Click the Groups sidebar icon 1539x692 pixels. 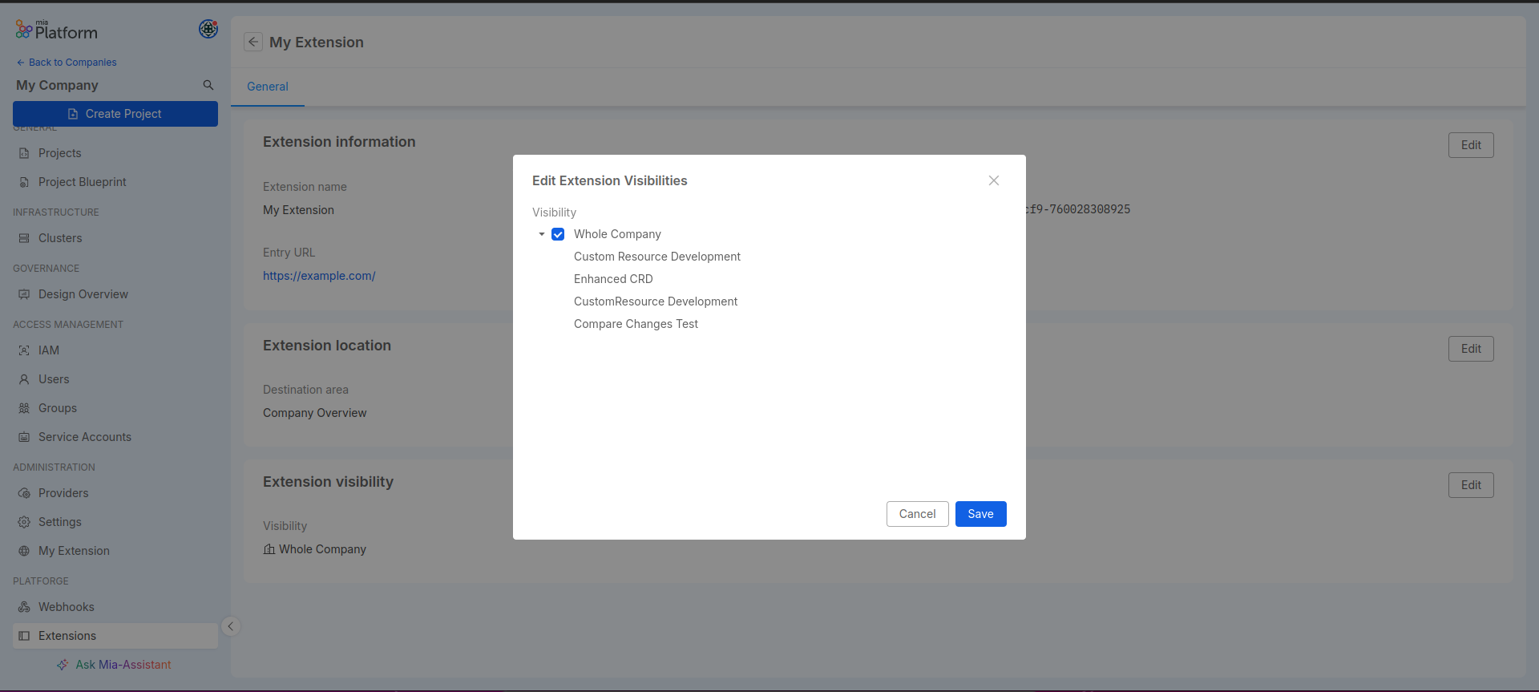[x=24, y=408]
